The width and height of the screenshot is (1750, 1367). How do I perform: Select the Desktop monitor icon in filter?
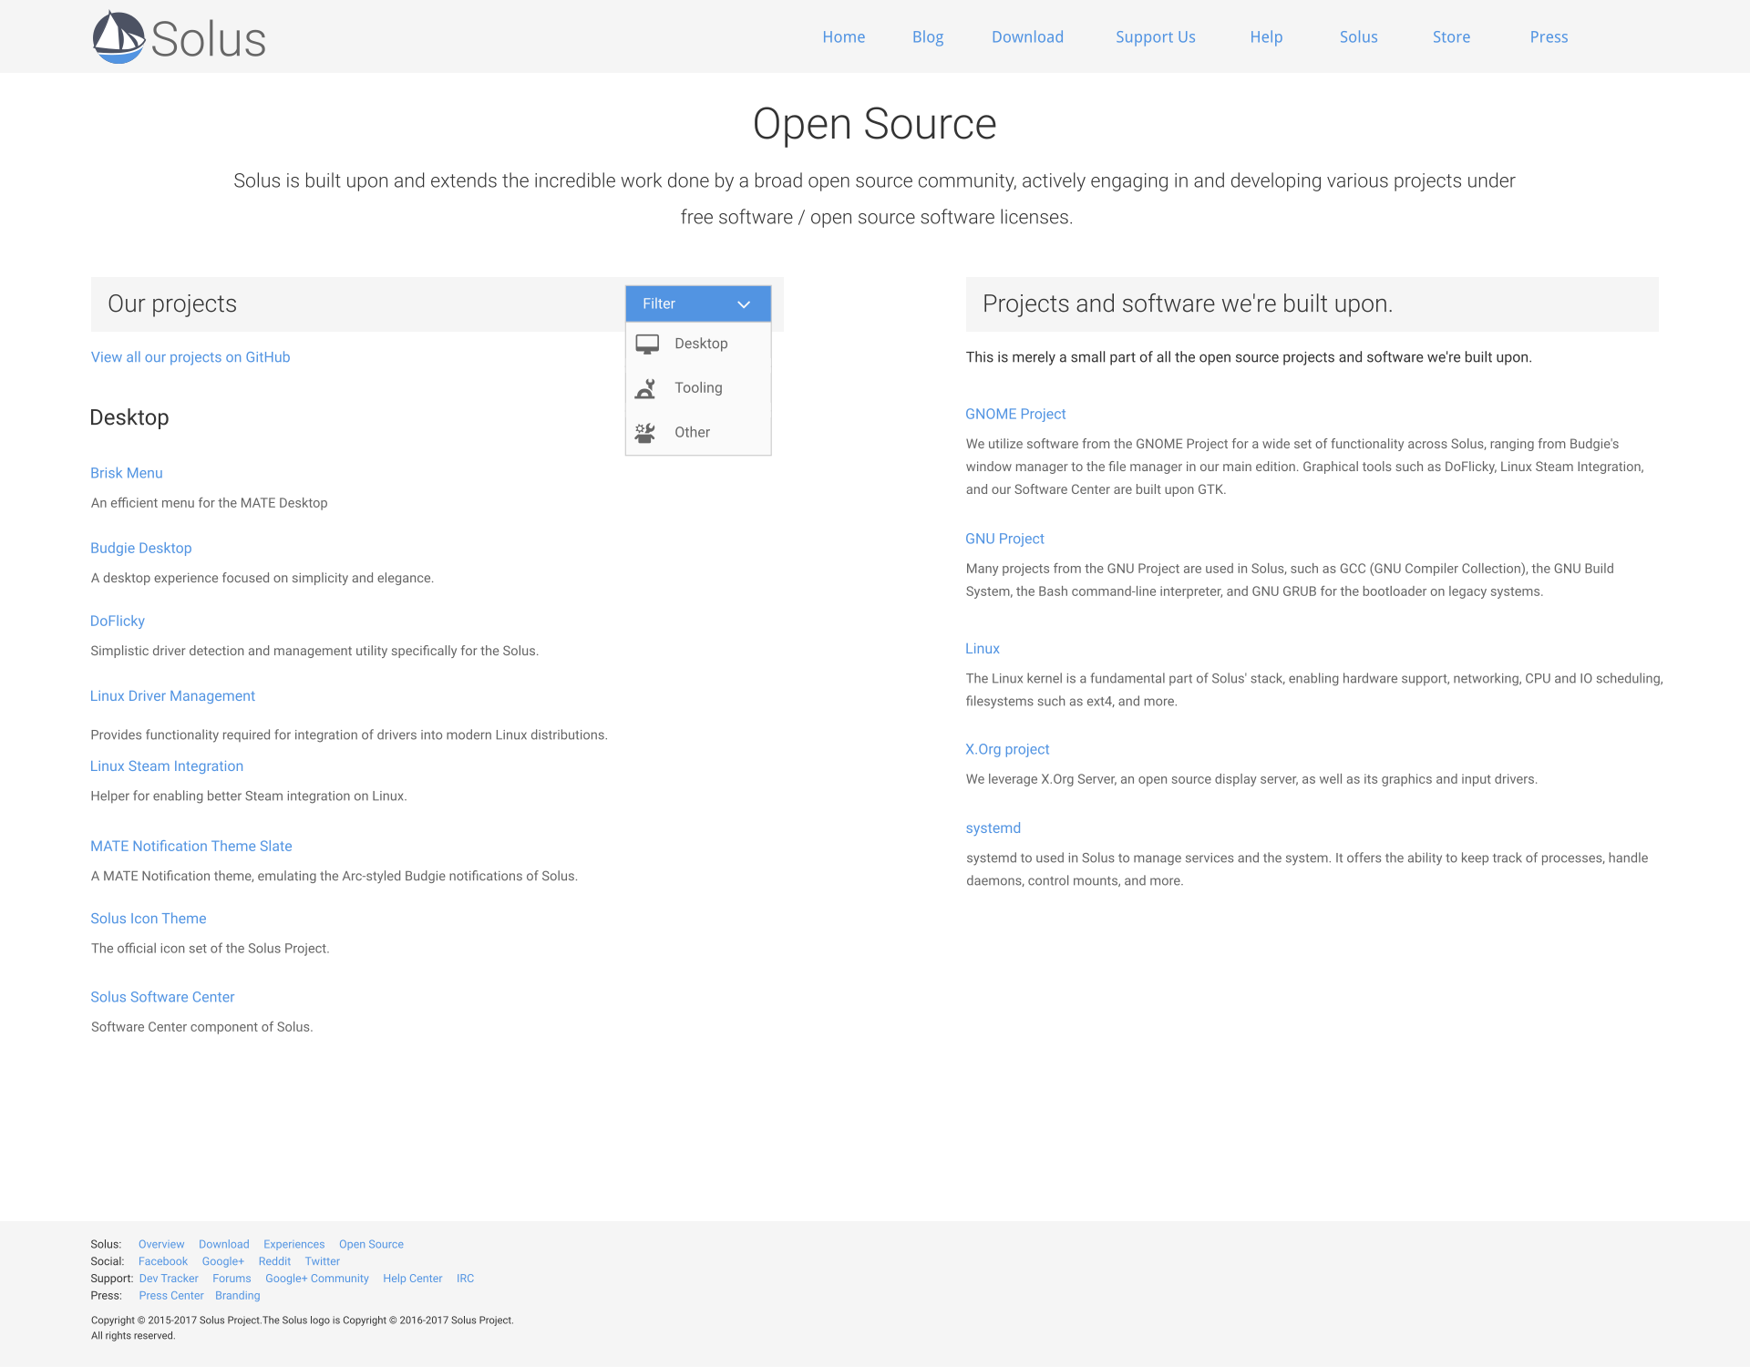click(x=647, y=344)
